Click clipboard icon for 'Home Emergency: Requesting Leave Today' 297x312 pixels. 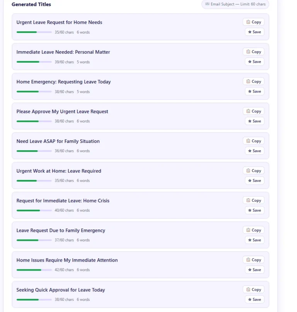pyautogui.click(x=249, y=82)
